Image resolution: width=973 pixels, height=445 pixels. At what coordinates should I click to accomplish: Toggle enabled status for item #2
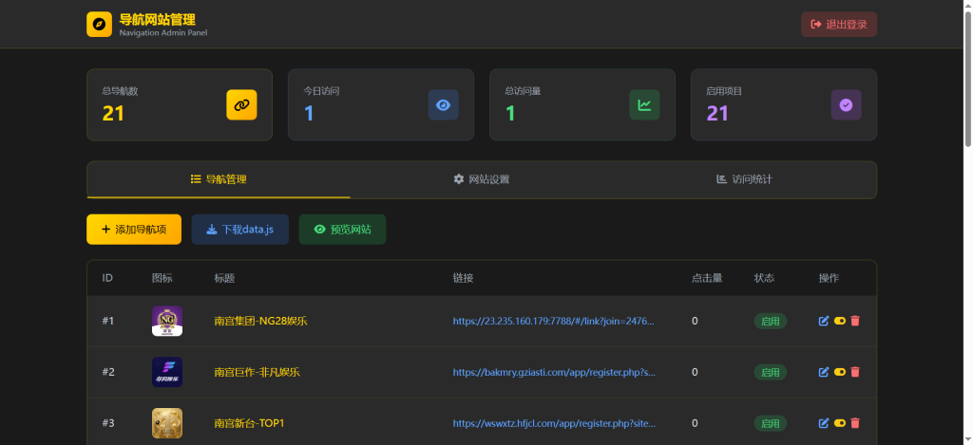click(840, 372)
